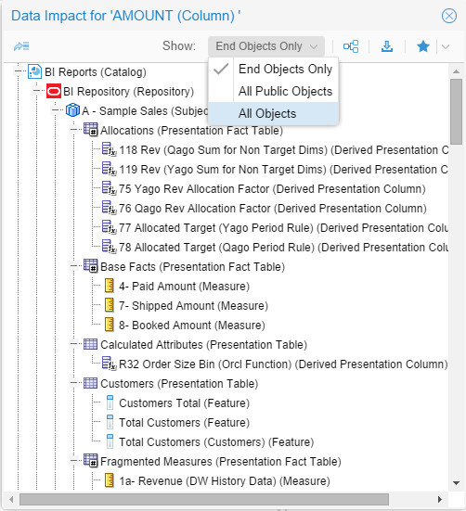This screenshot has width=466, height=511.
Task: Open the Show dropdown combo box
Action: point(266,46)
